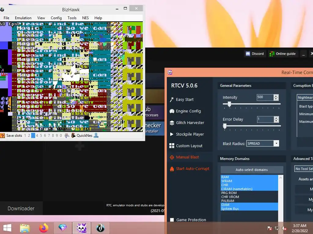This screenshot has width=313, height=234.
Task: Click the Online guide icon
Action: click(x=272, y=54)
